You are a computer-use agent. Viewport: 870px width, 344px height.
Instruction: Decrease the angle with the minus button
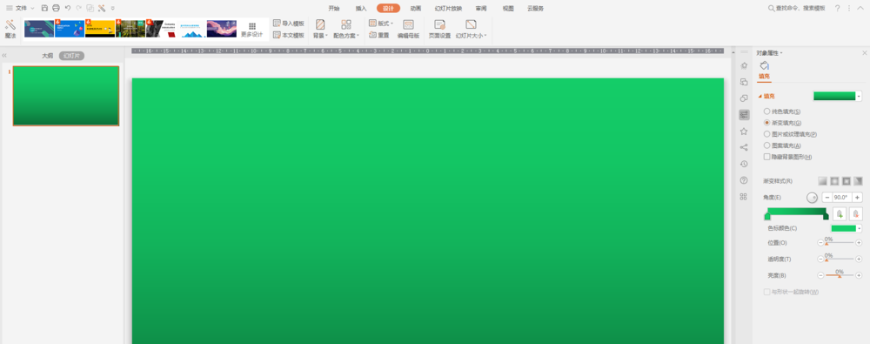point(826,198)
